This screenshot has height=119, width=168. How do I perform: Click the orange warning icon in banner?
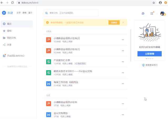(47, 22)
